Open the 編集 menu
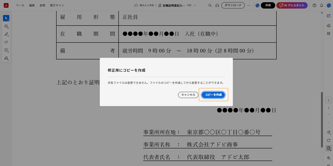The image size is (333, 166). tap(32, 5)
